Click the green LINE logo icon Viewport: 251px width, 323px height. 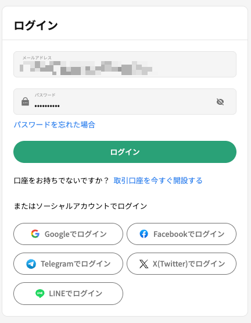[40, 293]
